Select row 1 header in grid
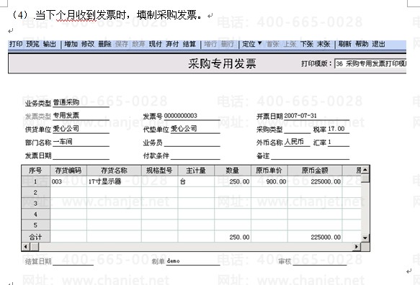 pos(35,181)
